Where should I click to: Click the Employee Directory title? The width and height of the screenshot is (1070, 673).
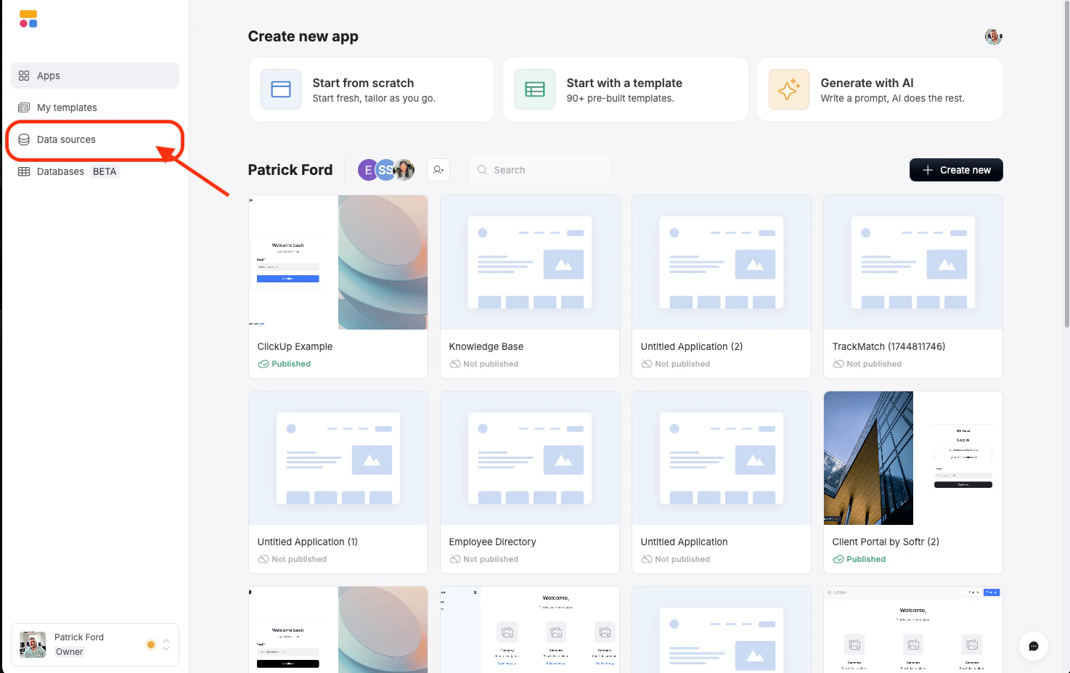(492, 542)
